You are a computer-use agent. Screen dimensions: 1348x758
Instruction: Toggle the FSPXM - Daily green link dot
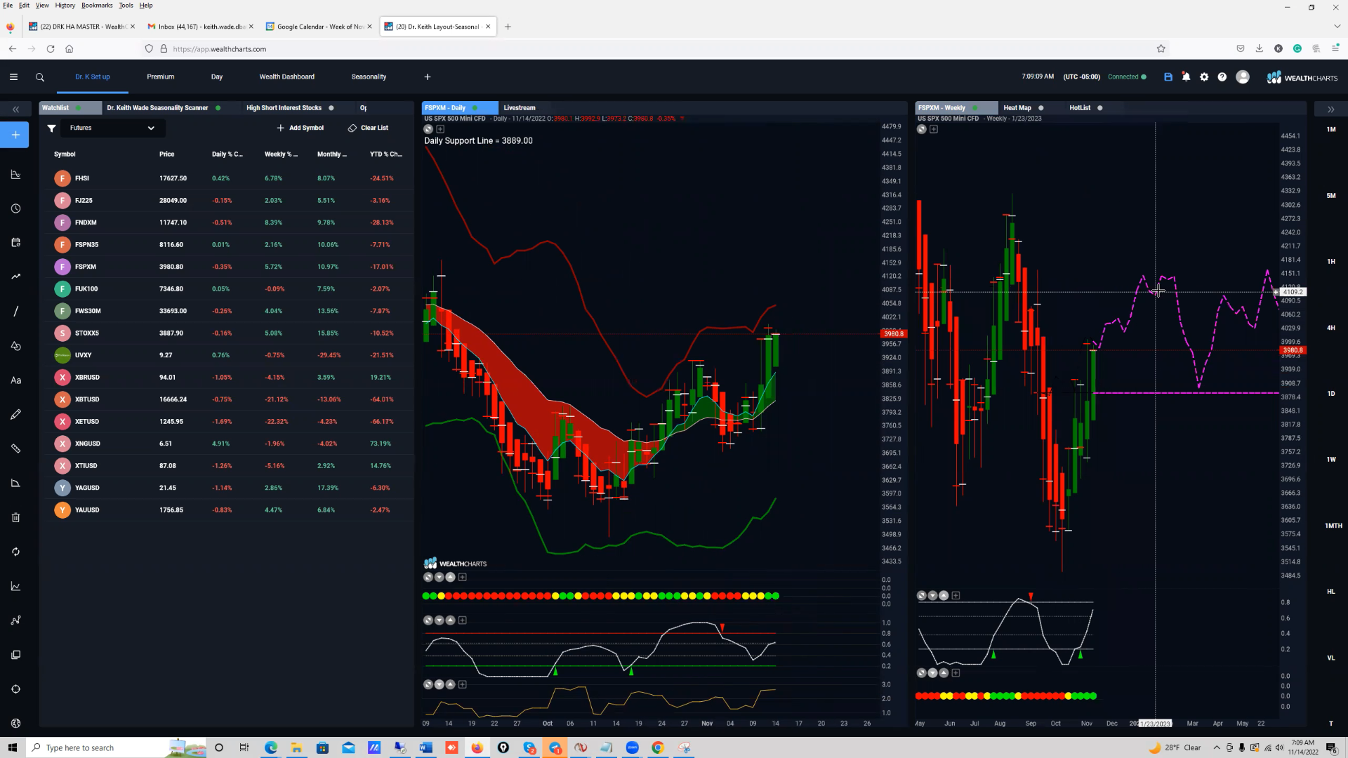[x=475, y=108]
